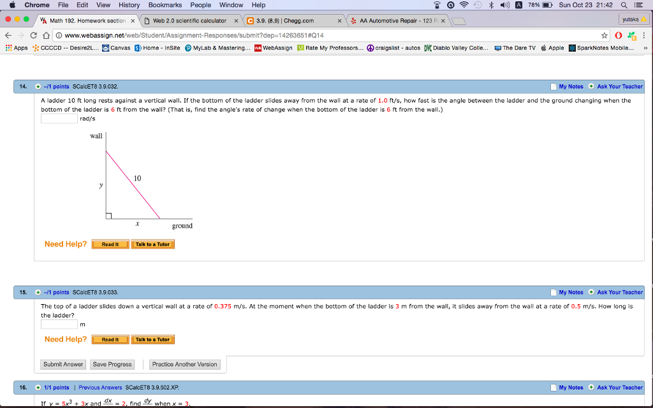Open the Bookmarks menu in menu bar

165,5
